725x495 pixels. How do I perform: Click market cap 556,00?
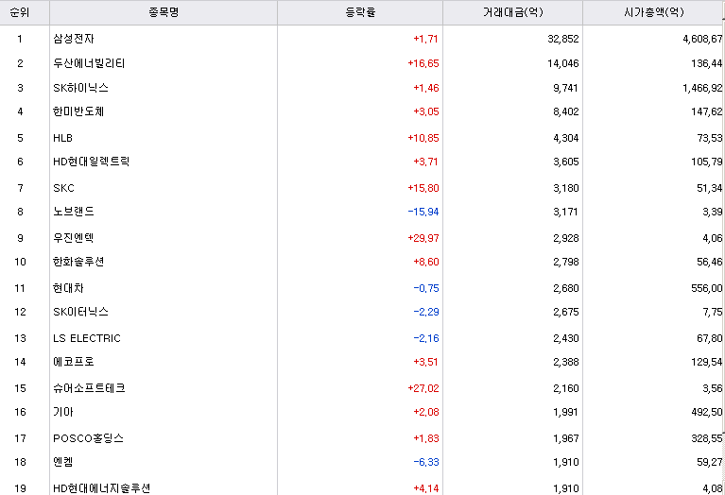[x=707, y=288]
